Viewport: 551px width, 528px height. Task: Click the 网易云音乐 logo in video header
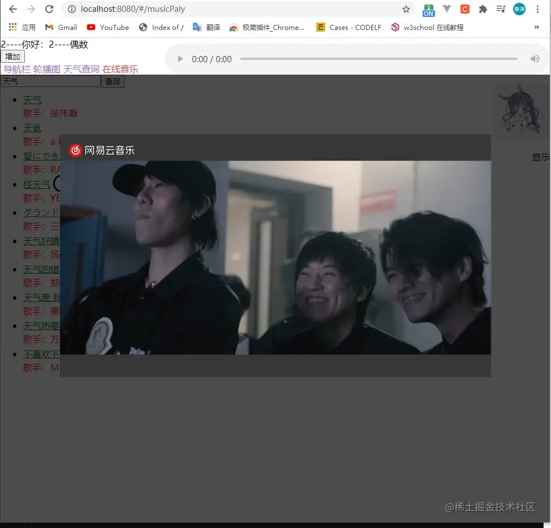(102, 150)
